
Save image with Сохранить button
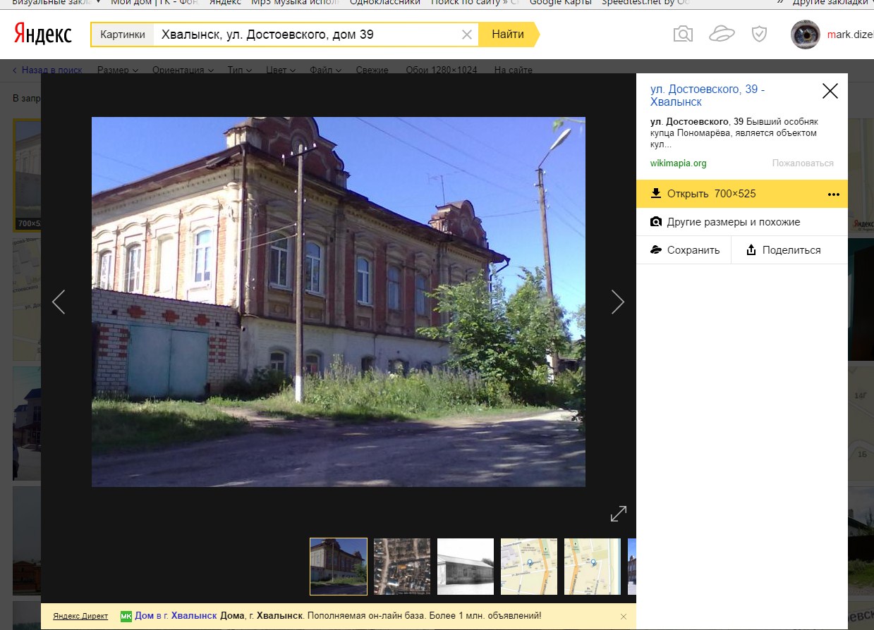click(x=684, y=250)
